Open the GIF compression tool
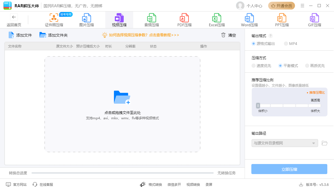This screenshot has width=334, height=190. [314, 18]
